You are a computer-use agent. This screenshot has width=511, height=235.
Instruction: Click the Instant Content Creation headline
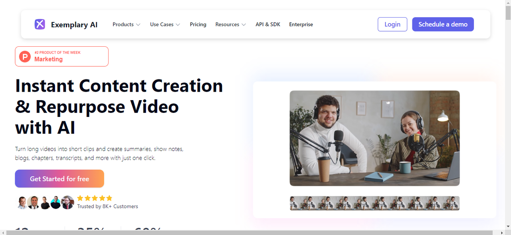pyautogui.click(x=119, y=107)
